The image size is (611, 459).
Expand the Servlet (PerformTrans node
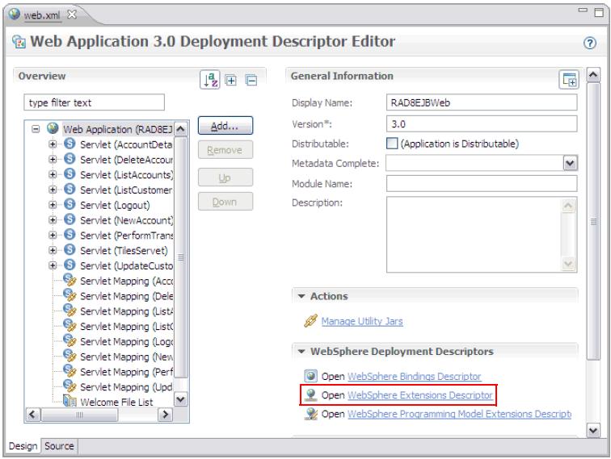pos(53,236)
